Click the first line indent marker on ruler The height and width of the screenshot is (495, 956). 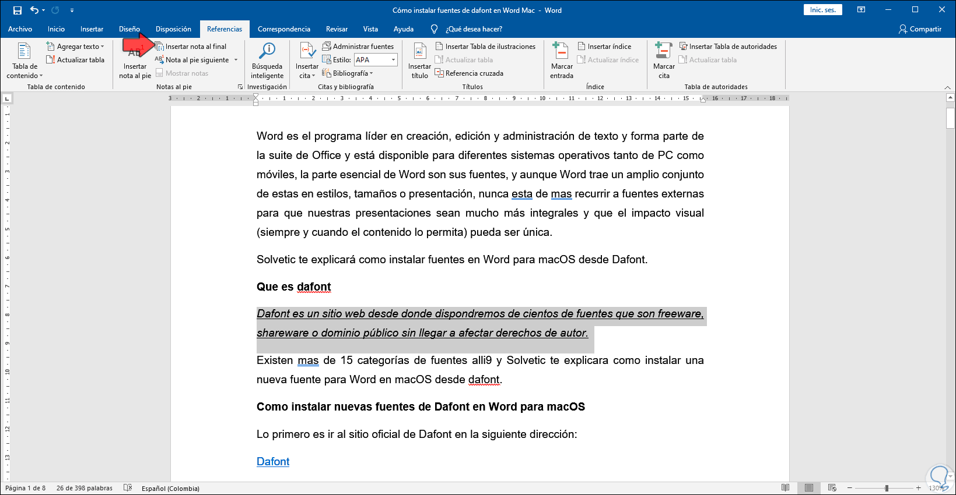tap(255, 96)
